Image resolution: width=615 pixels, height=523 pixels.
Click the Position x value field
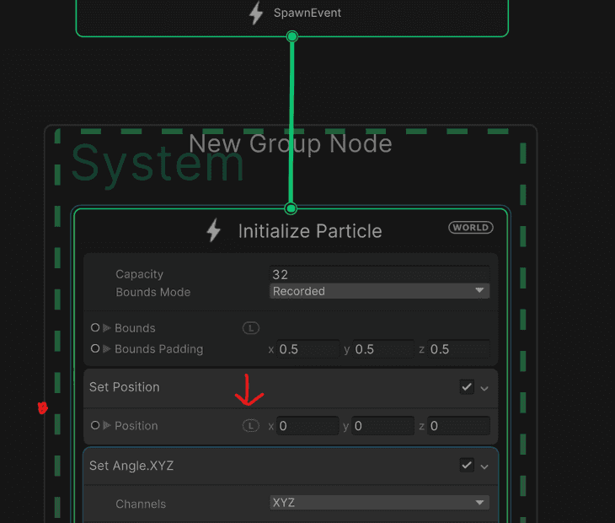point(307,427)
